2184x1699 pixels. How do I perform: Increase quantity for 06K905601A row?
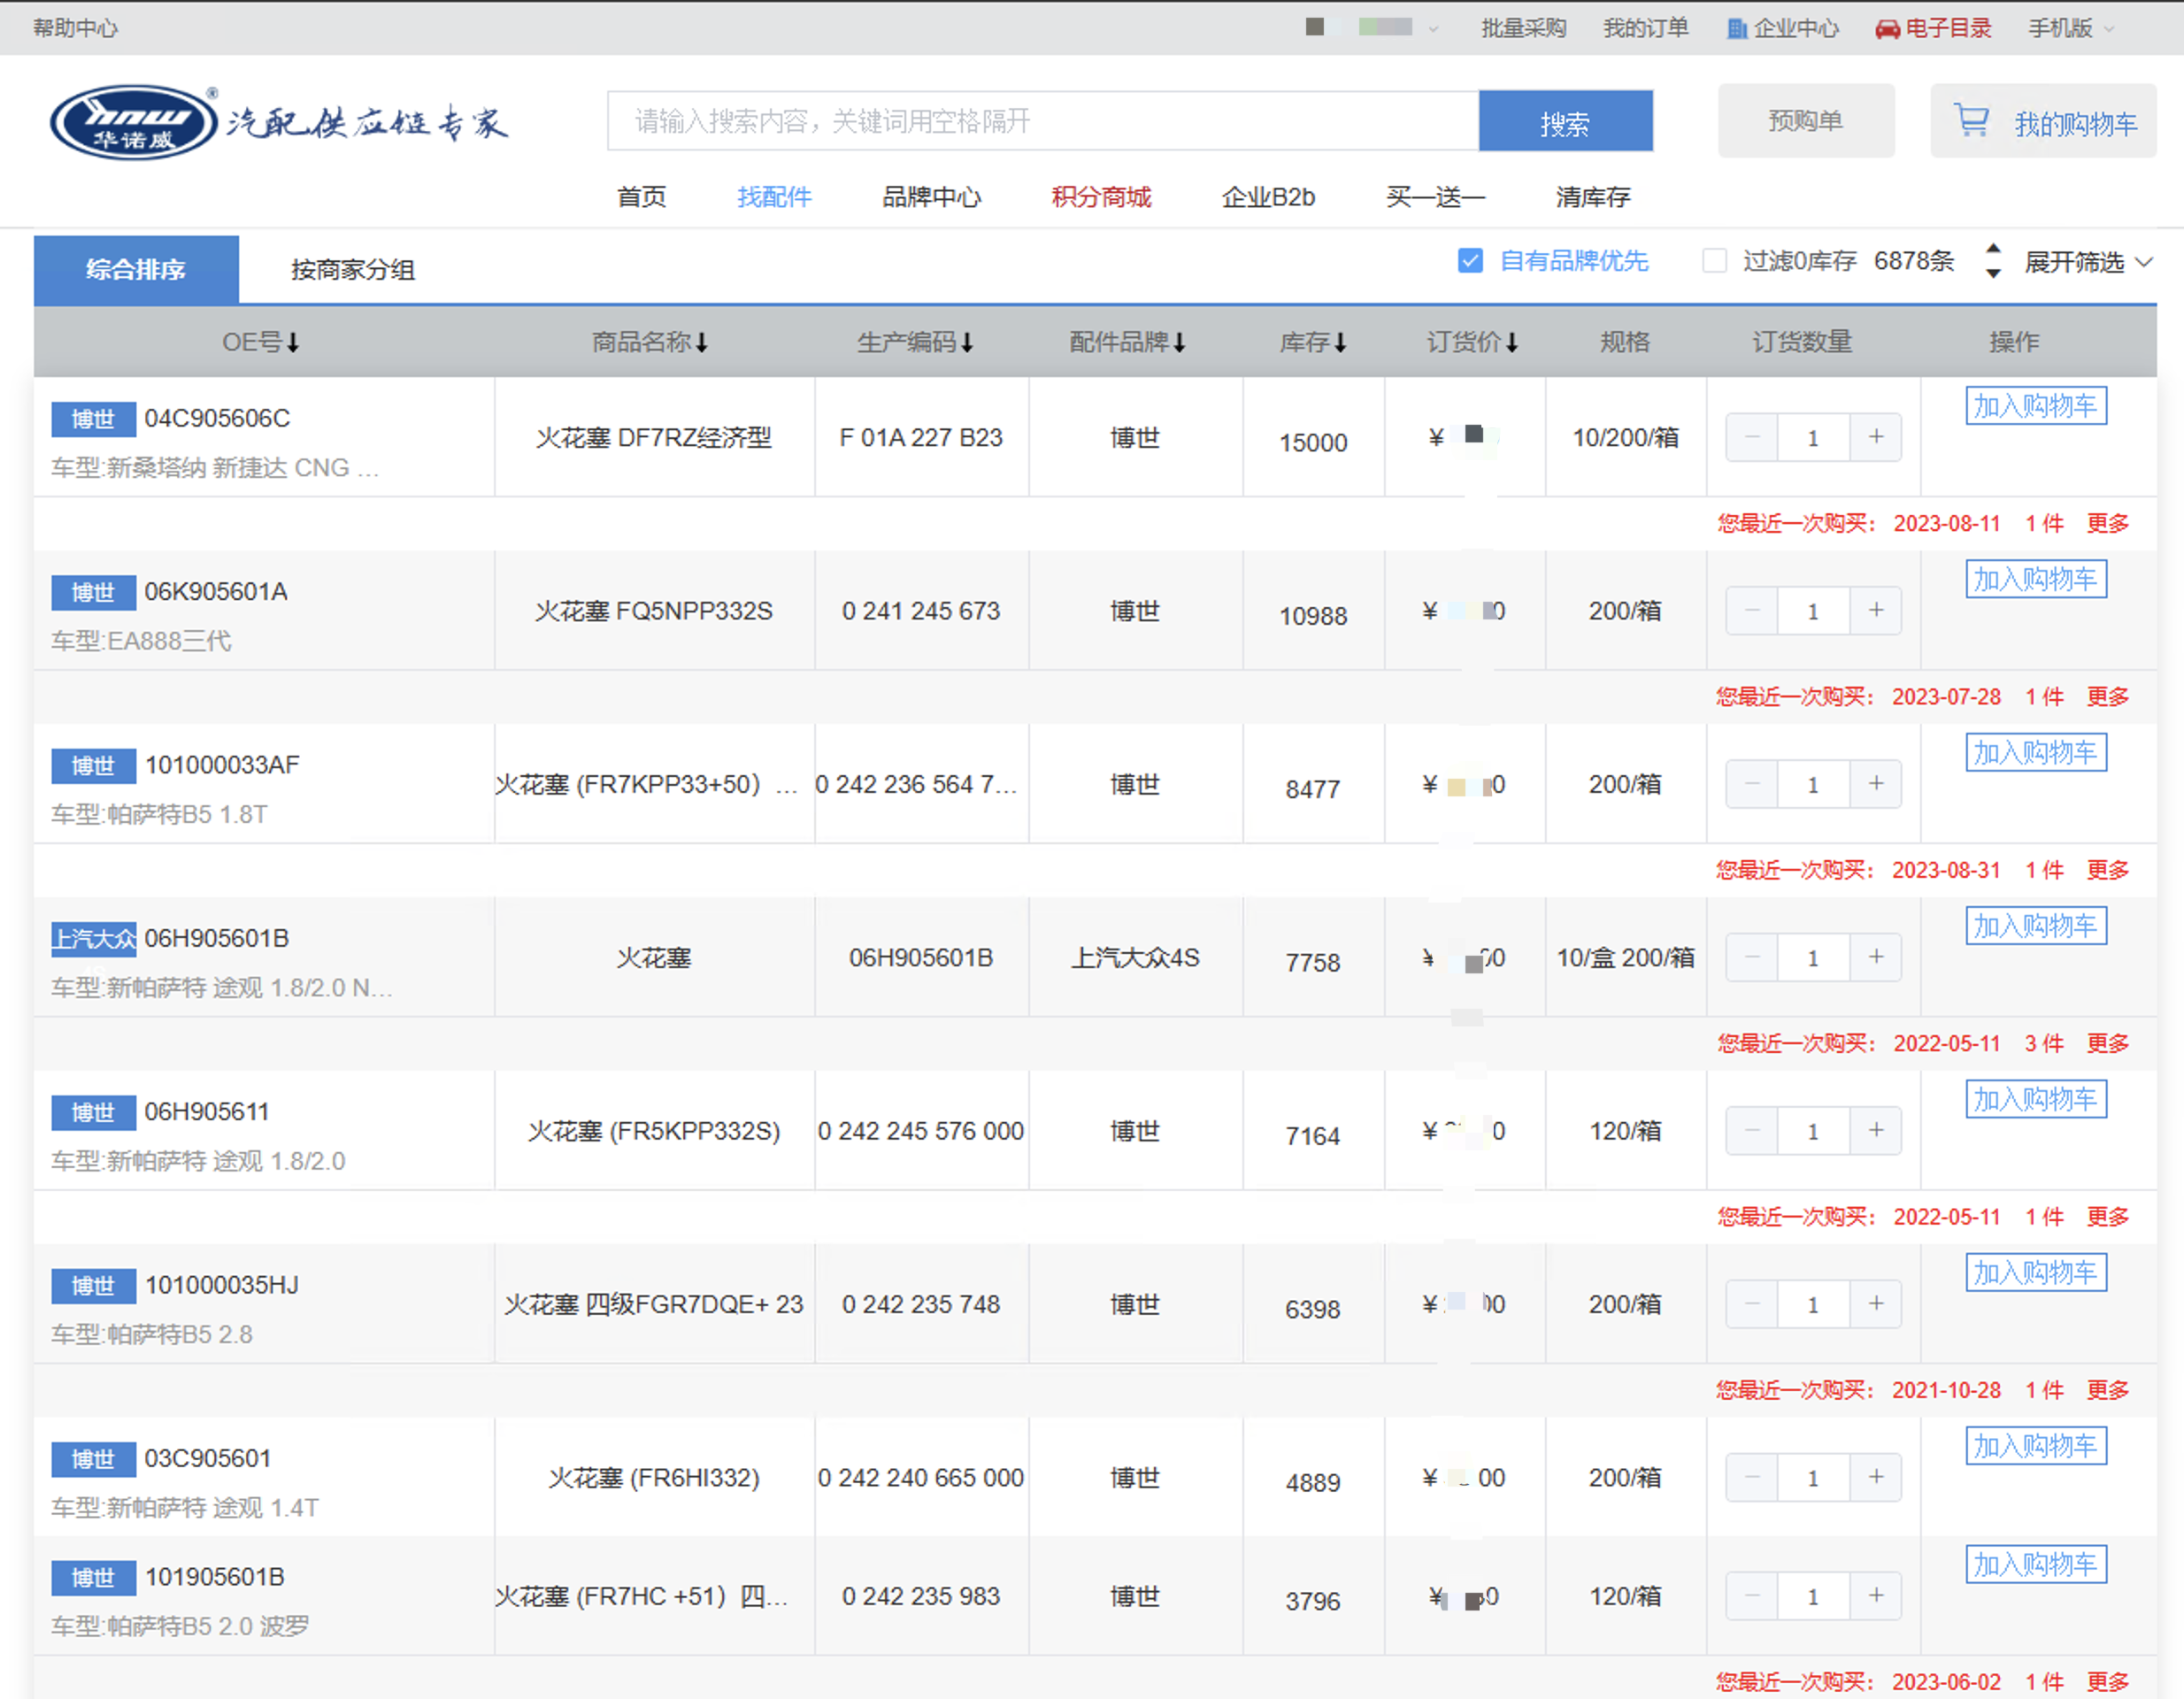tap(1876, 610)
